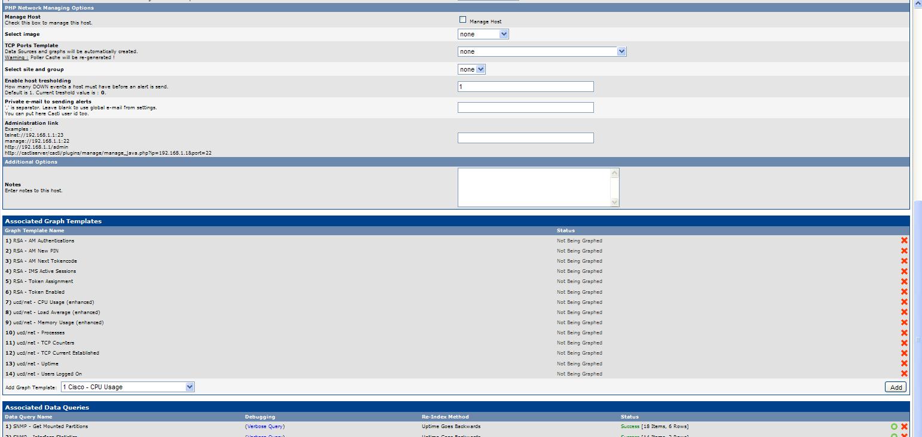Click the Notes scroll up arrow
922x437 pixels.
coord(615,173)
